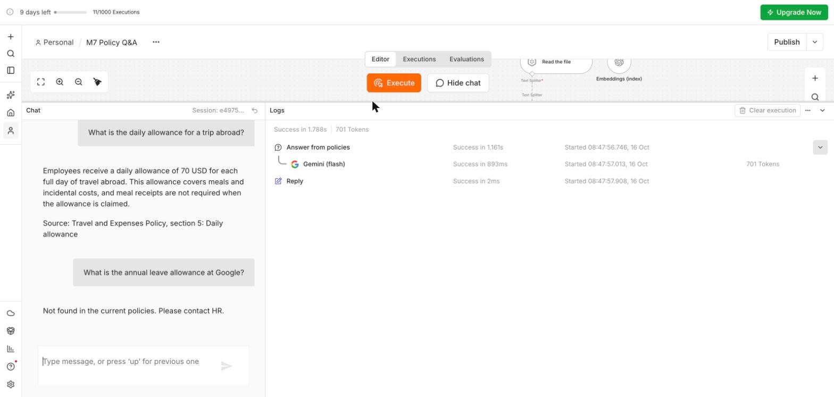Click the fit-to-view canvas icon
The height and width of the screenshot is (397, 834).
coord(41,82)
